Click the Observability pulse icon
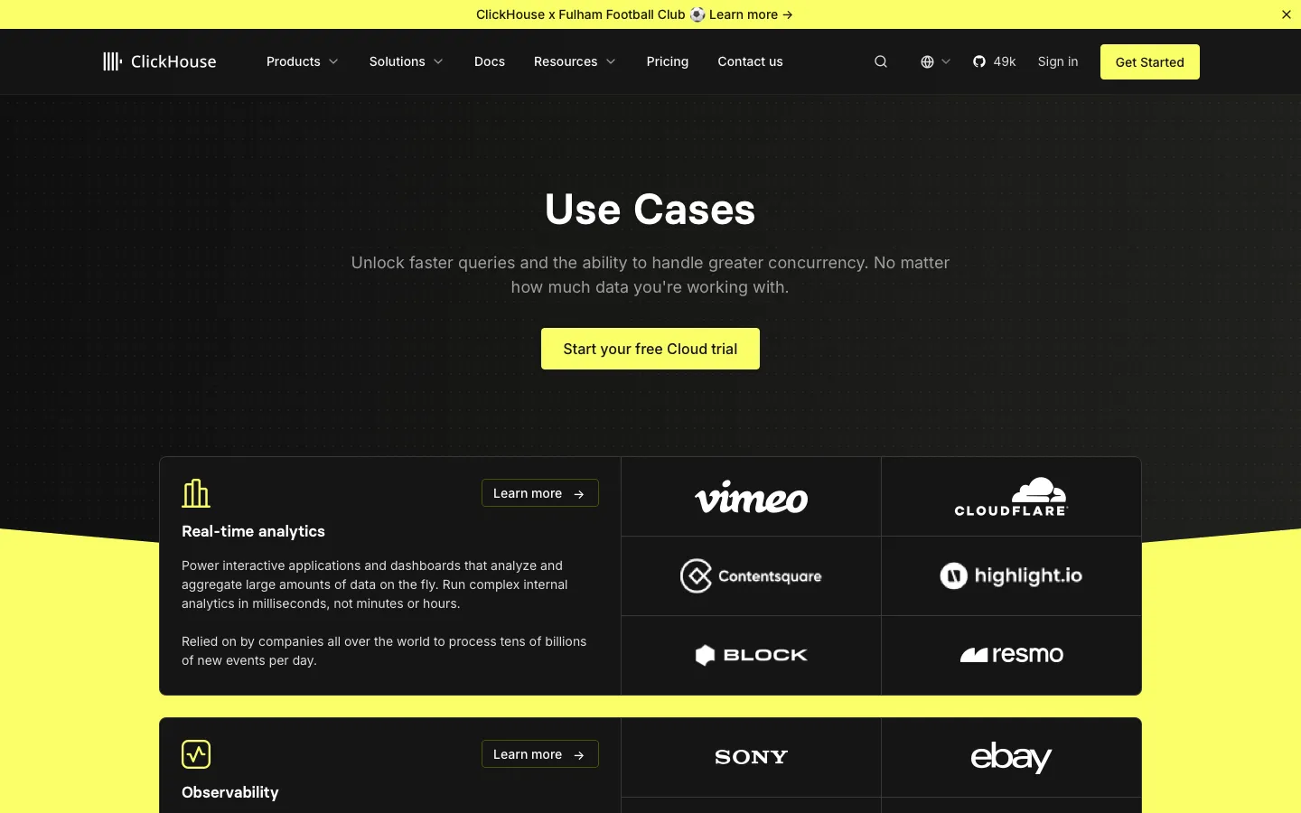The width and height of the screenshot is (1301, 813). tap(196, 754)
